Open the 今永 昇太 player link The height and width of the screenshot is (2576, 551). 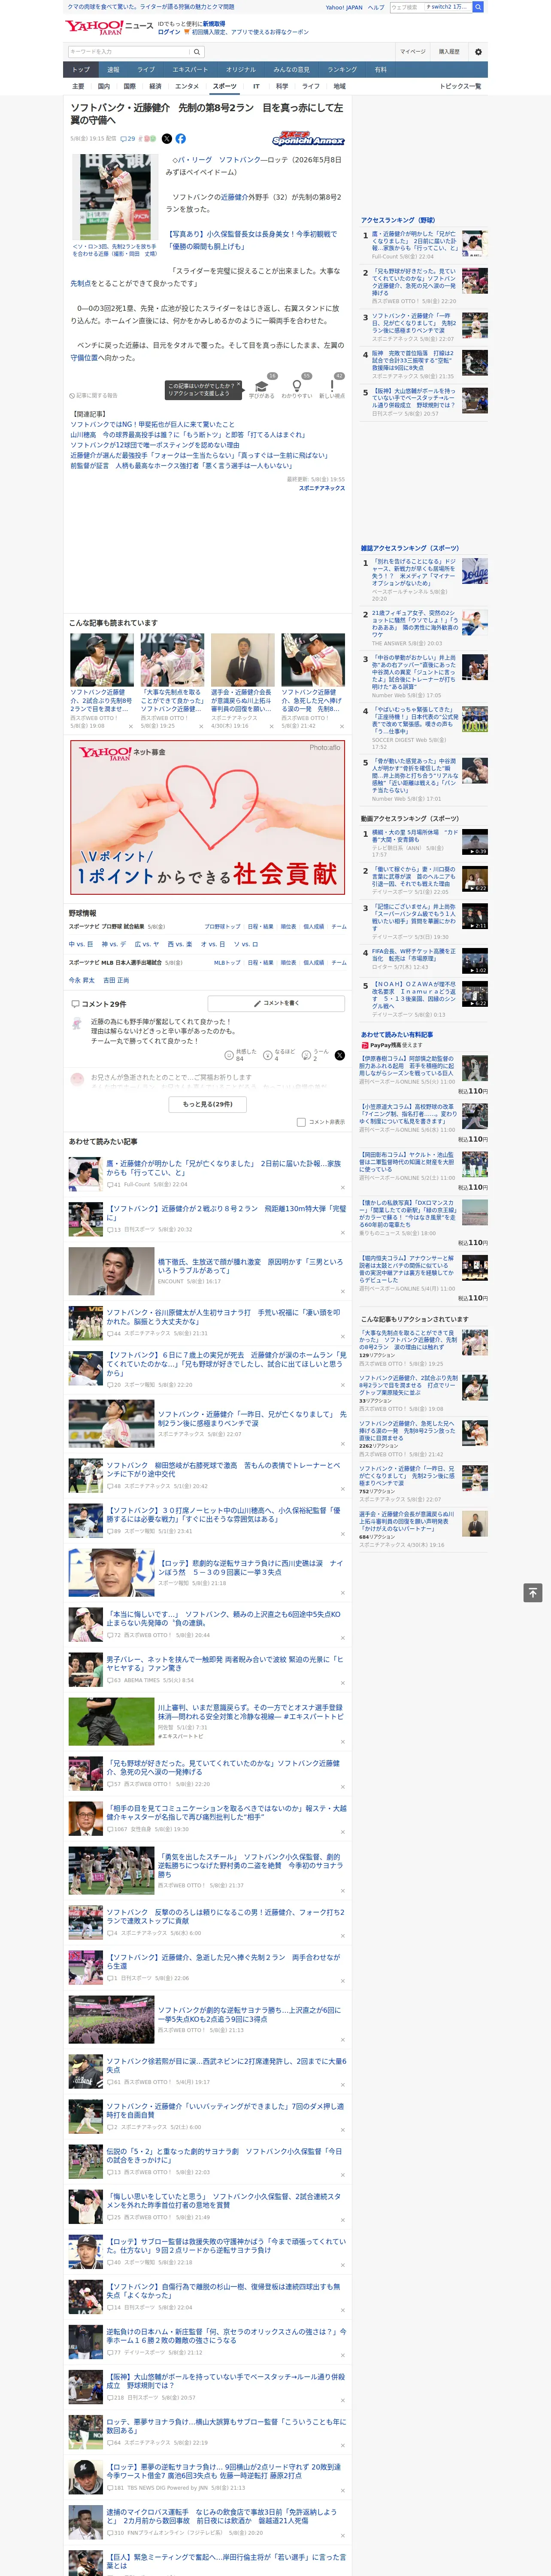[81, 980]
